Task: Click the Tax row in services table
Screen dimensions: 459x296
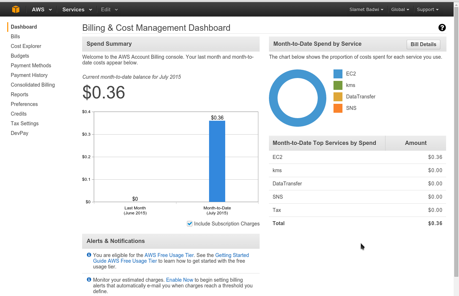Action: (x=358, y=210)
